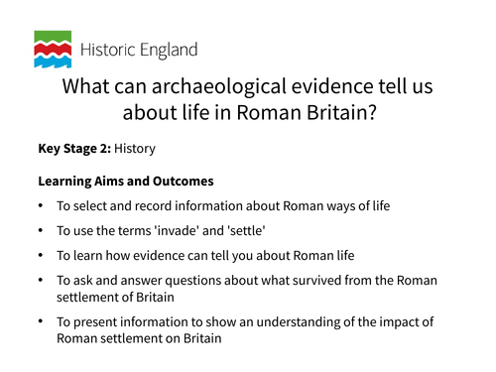Click bullet text about Roman ways of life
Image resolution: width=496 pixels, height=372 pixels.
(223, 206)
